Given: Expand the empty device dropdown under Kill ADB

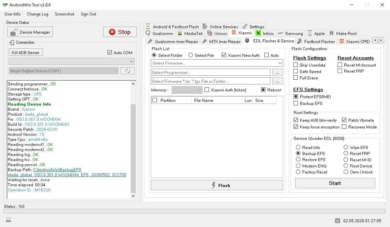Looking at the screenshot, I should 72,61.
